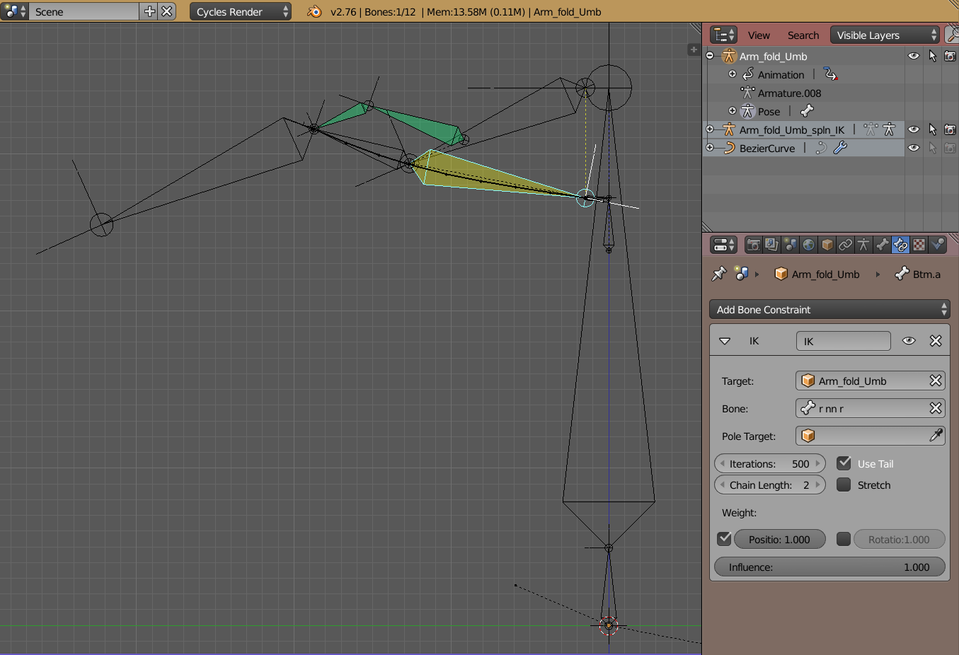Enable the Stretch checkbox
This screenshot has height=655, width=959.
click(844, 485)
